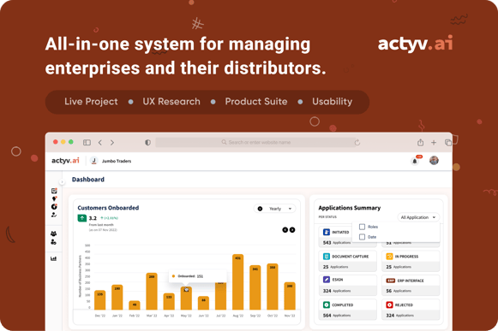Viewport: 498px width, 331px height.
Task: Click the actyv.ai logo in the app header
Action: tap(65, 161)
